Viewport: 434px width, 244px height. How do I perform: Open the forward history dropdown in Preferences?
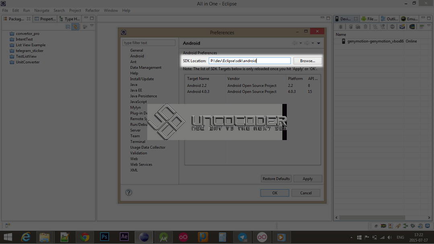(313, 43)
